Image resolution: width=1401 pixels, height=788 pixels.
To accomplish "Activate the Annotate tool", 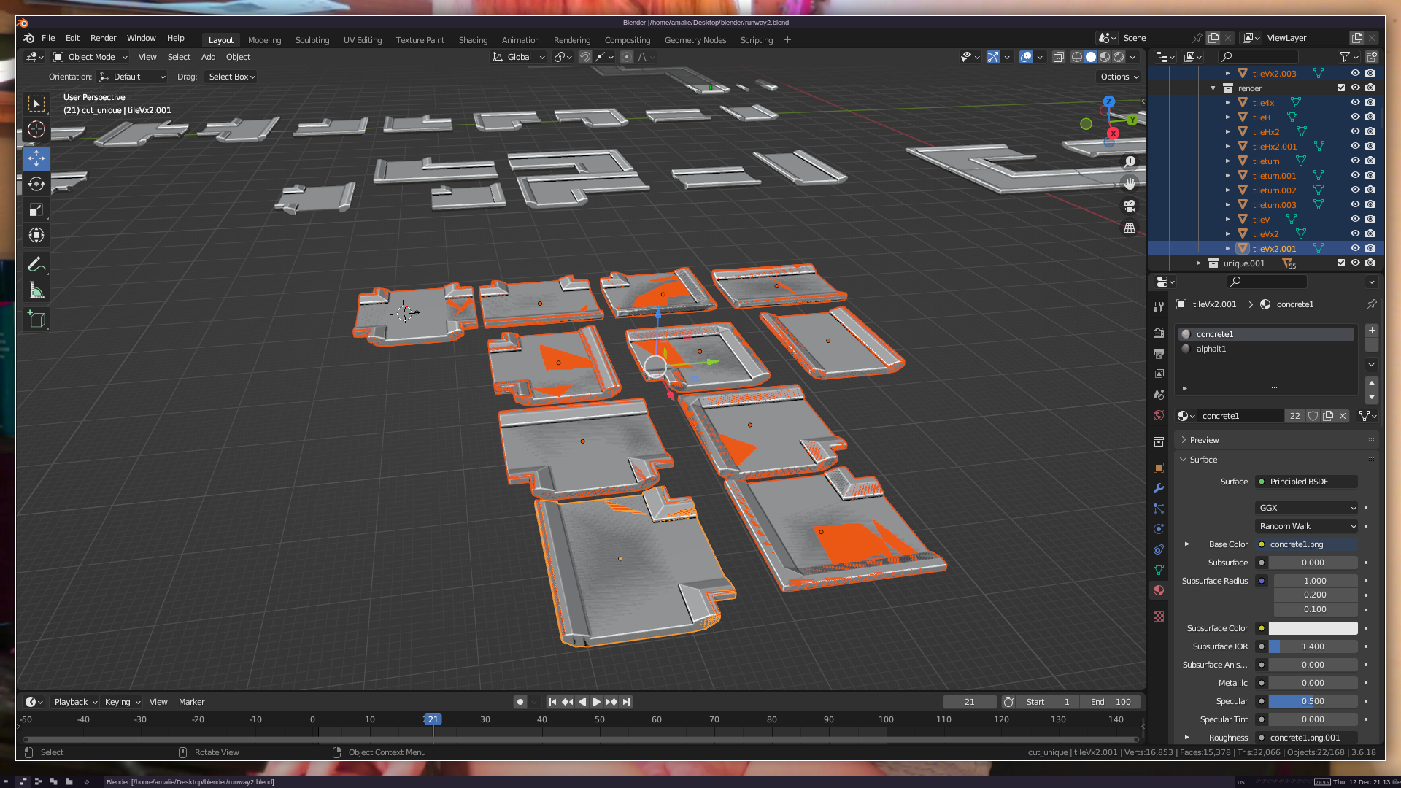I will coord(36,264).
